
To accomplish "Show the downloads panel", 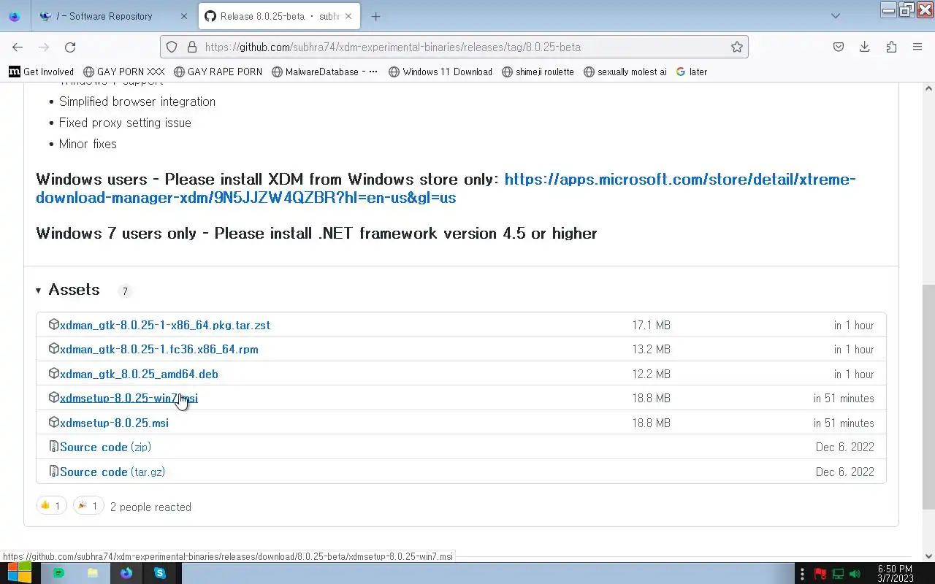I will pyautogui.click(x=865, y=47).
